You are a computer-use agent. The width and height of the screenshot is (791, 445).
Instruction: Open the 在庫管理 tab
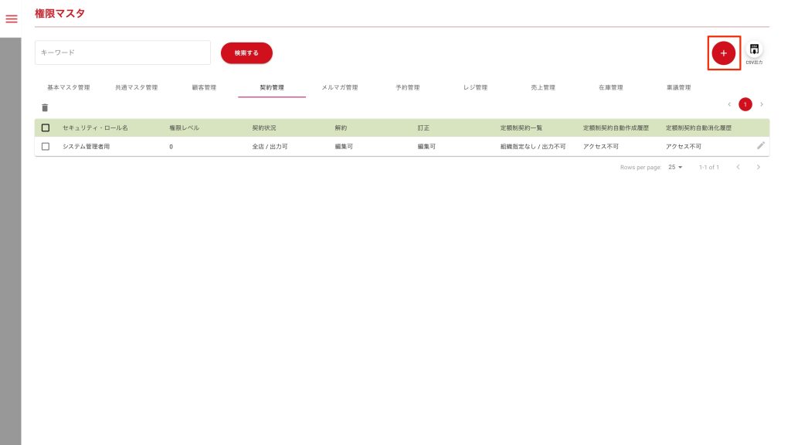pyautogui.click(x=610, y=88)
